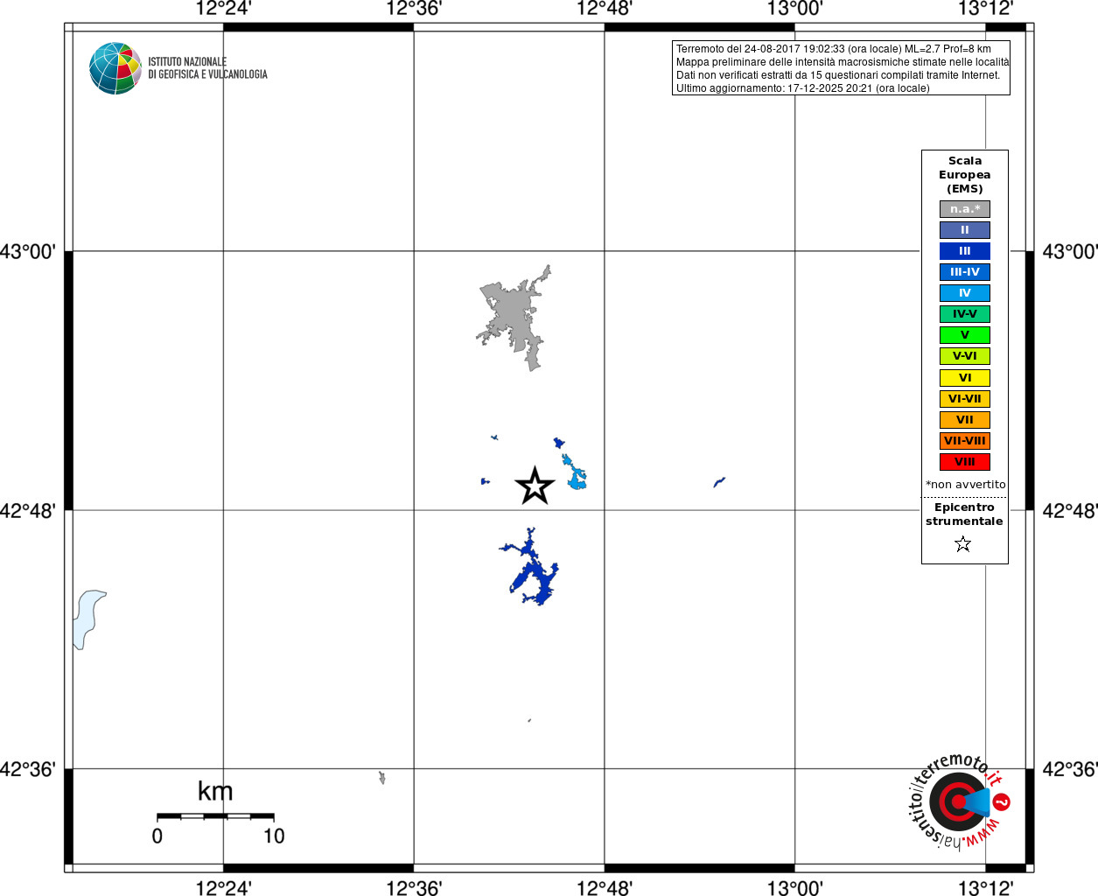Viewport: 1098px width, 896px height.
Task: Click the small blue polygon east of epicenter
Action: (719, 481)
